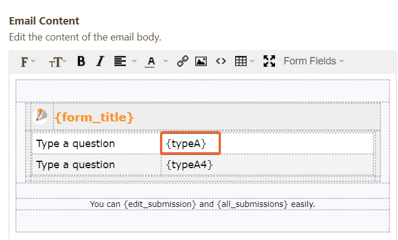Click the text alignment icon
The width and height of the screenshot is (398, 240).
[120, 61]
